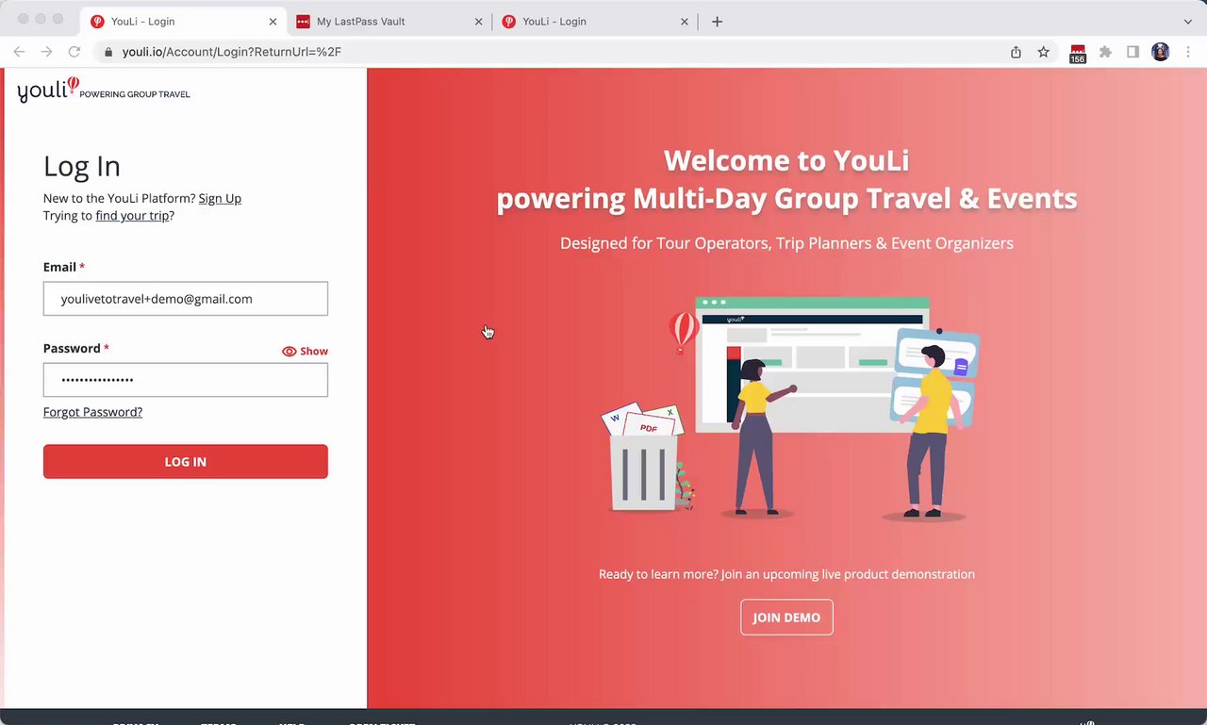
Task: Open a new browser tab
Action: tap(717, 21)
